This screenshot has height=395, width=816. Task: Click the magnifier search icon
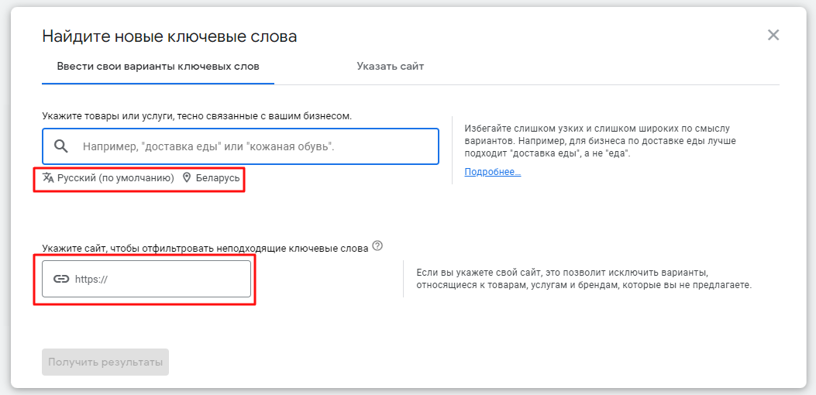click(61, 146)
